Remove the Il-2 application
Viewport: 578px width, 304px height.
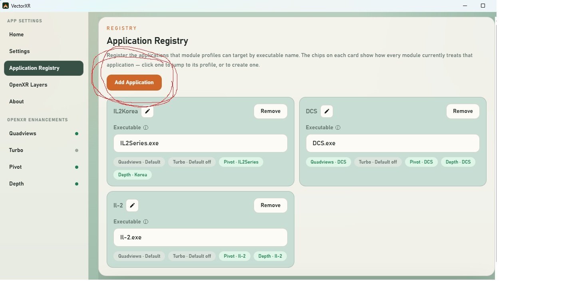270,205
